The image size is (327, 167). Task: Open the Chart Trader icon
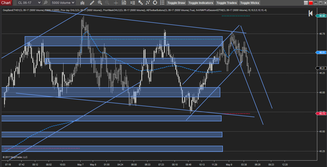132,3
